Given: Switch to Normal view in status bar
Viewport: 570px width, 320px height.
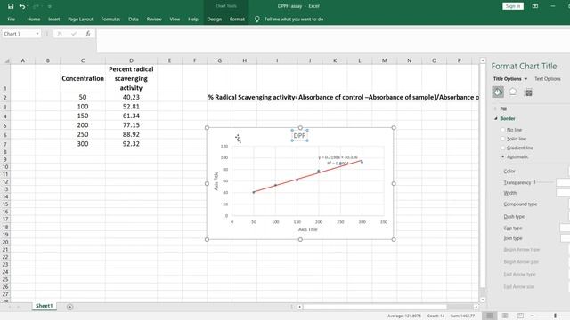Looking at the screenshot, I should (490, 316).
